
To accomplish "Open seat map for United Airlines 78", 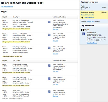I will (55, 84).
